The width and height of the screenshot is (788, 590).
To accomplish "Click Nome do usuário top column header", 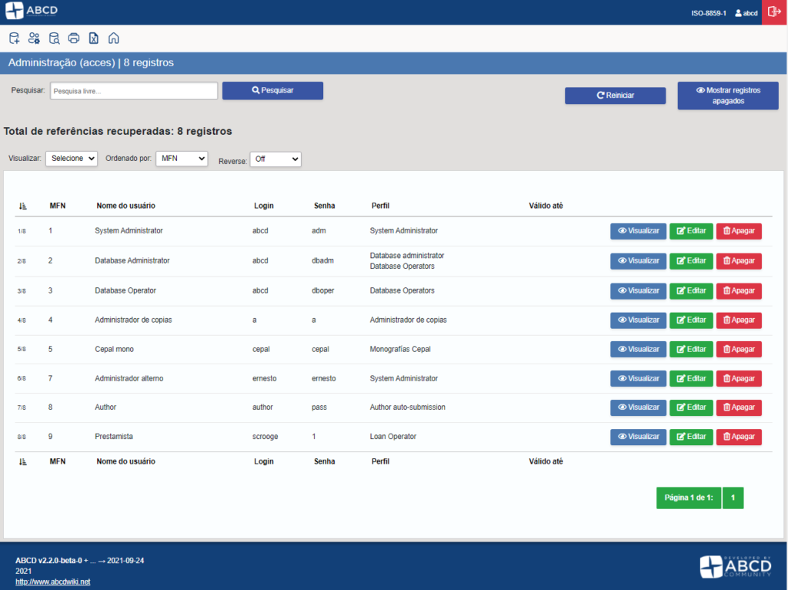I will coord(125,206).
